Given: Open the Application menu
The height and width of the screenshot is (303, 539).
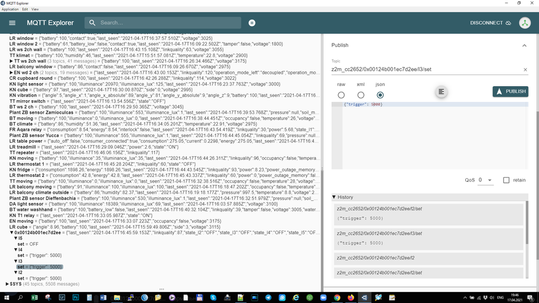Looking at the screenshot, I should click(x=10, y=9).
